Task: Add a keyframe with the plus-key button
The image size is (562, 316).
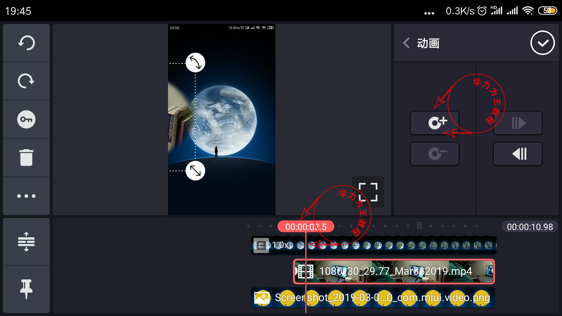Action: 434,123
